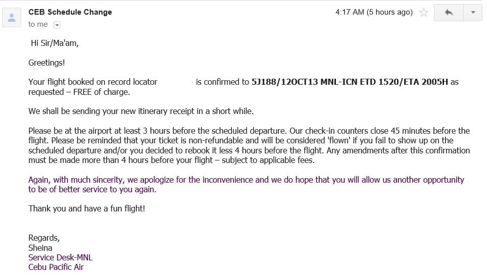Click the "to me" recipient text
Image resolution: width=487 pixels, height=276 pixels.
tap(38, 24)
